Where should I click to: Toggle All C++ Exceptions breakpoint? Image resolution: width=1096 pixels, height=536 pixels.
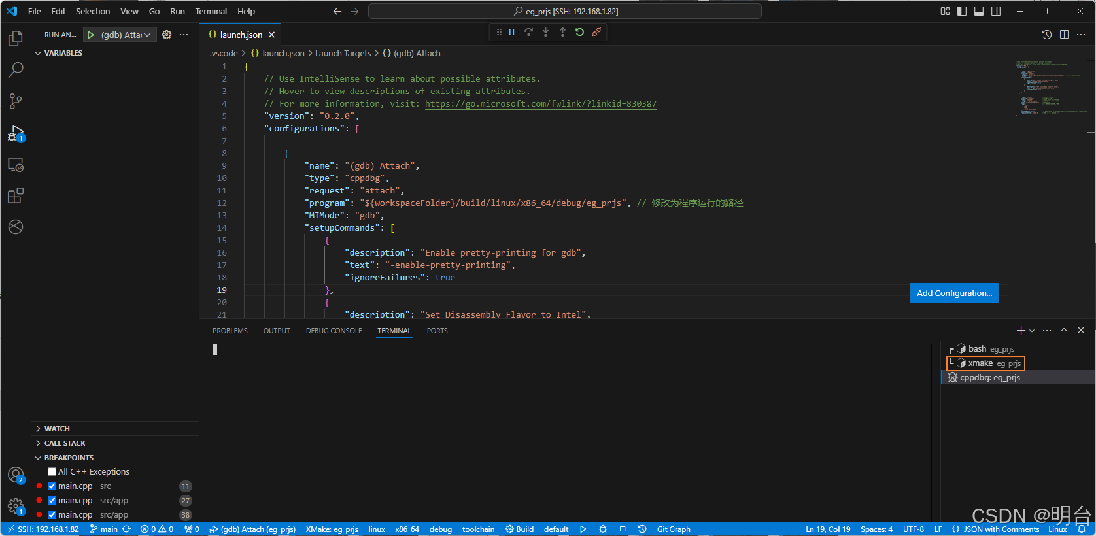tap(52, 472)
